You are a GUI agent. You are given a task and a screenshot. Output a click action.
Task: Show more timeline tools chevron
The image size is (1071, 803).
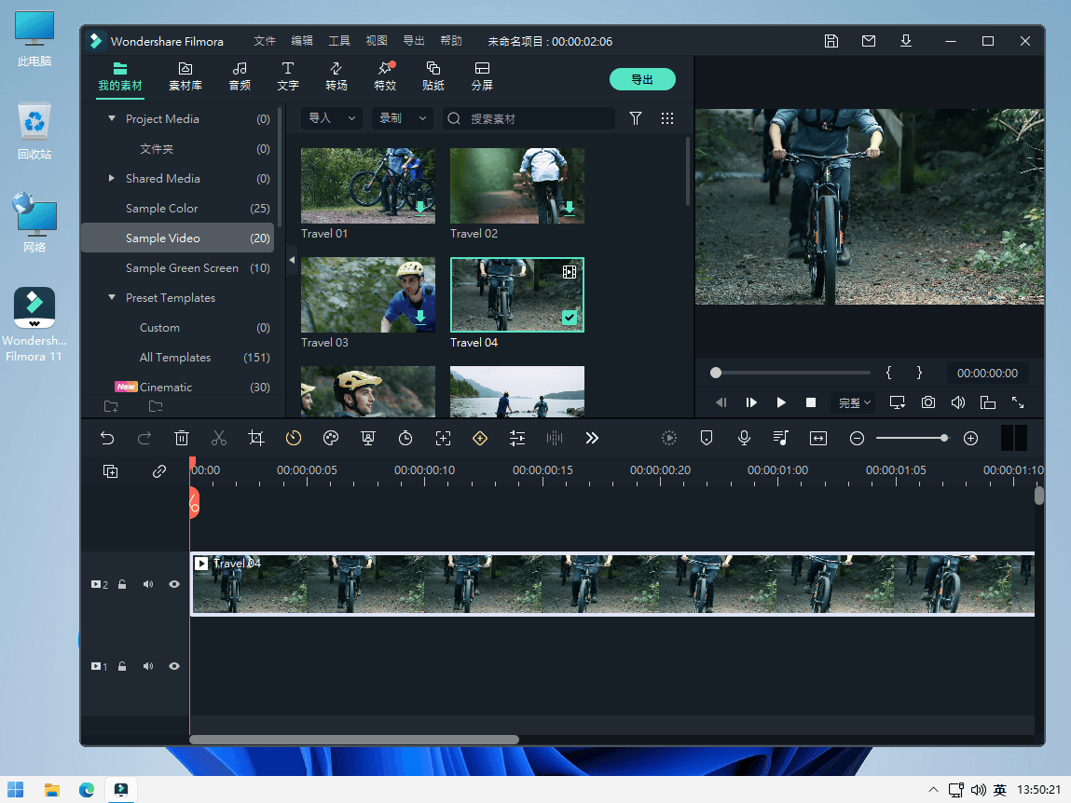tap(592, 439)
